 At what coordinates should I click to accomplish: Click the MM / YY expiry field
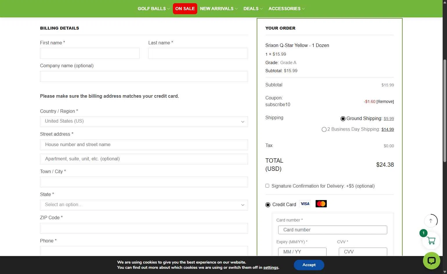[x=302, y=252]
